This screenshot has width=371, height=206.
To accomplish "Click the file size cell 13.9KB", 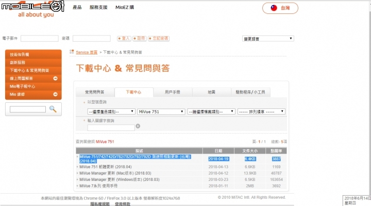I will pos(250,173).
